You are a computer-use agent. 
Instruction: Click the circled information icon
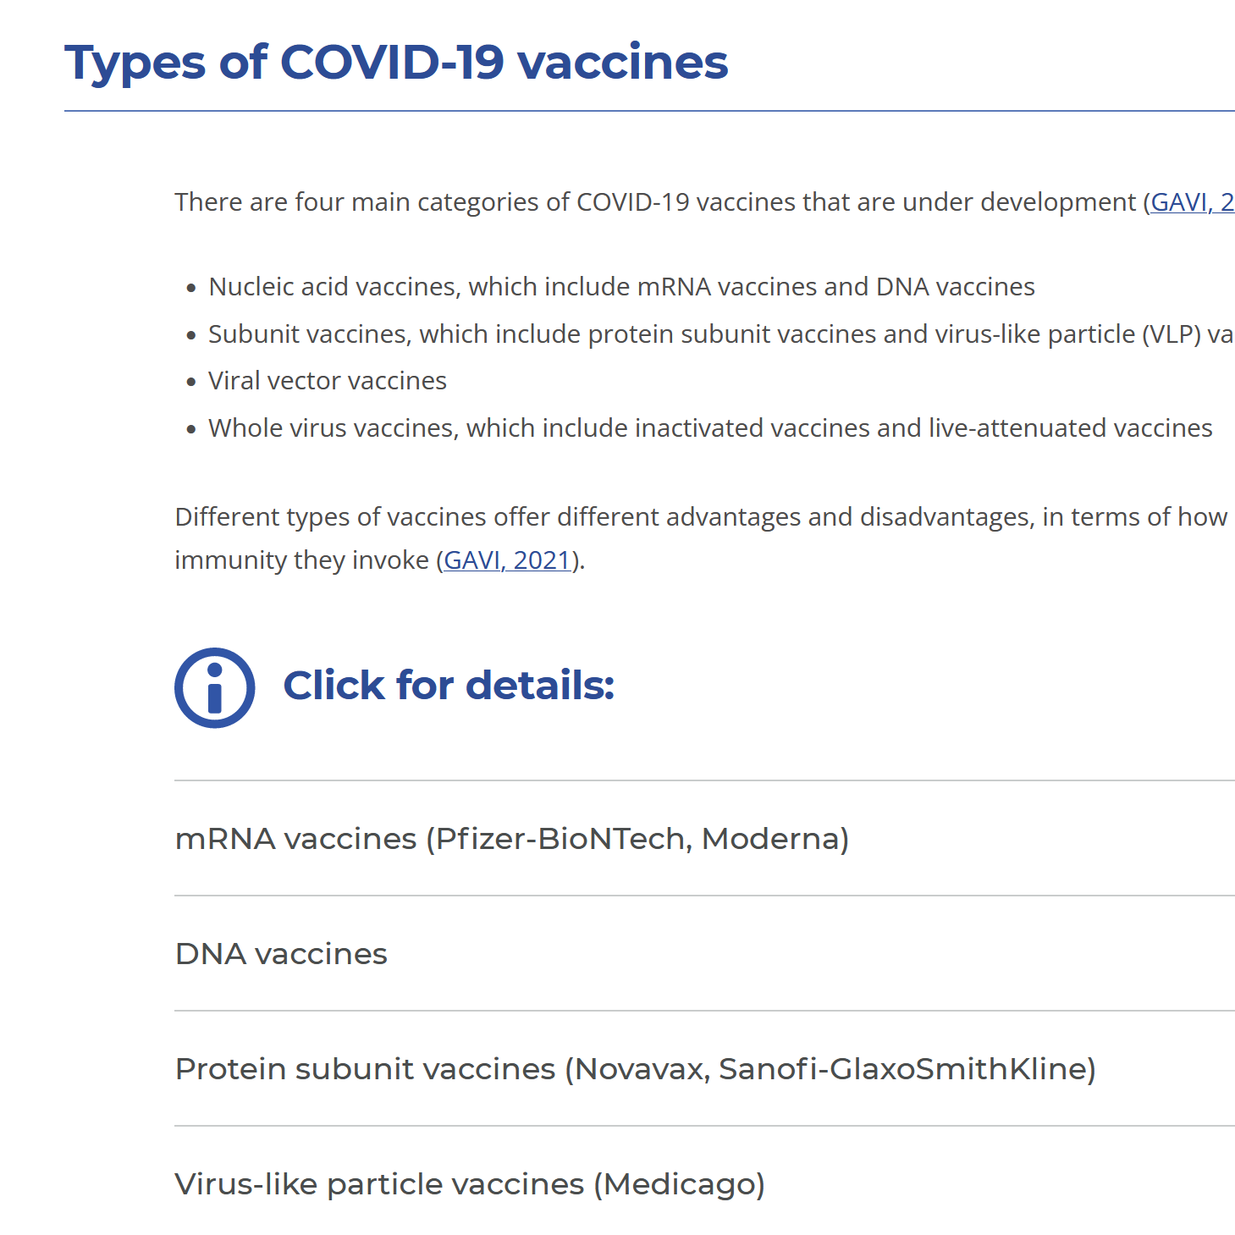click(x=214, y=687)
